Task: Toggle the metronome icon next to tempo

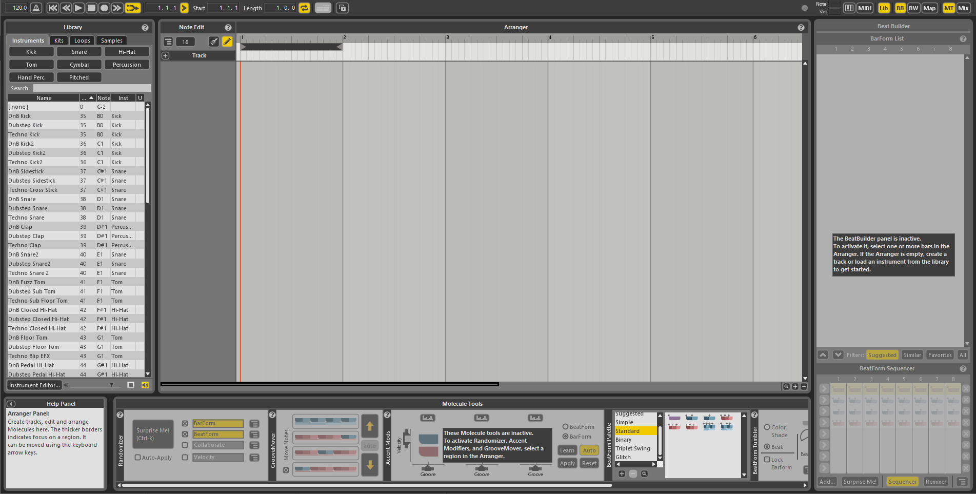Action: (36, 8)
